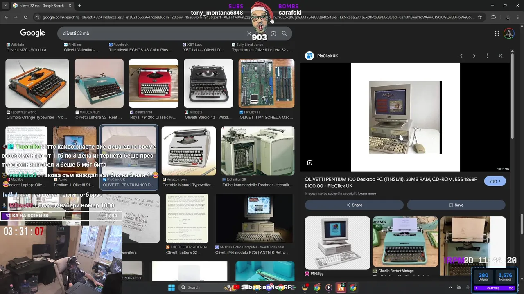This screenshot has height=294, width=524.
Task: Open Google account avatar
Action: coord(509,33)
